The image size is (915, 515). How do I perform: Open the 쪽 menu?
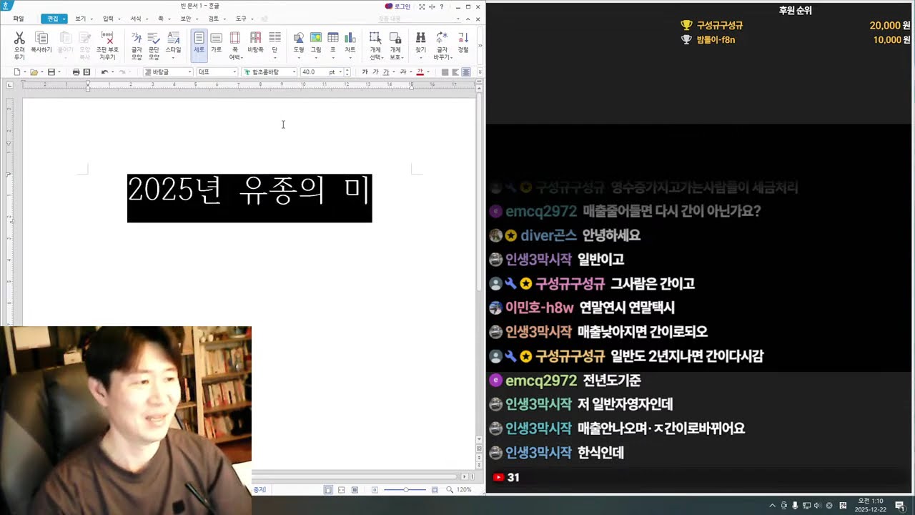click(160, 19)
